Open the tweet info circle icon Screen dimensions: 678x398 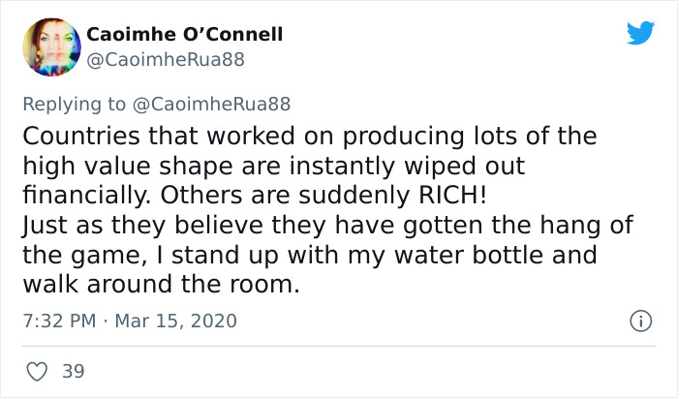(638, 320)
